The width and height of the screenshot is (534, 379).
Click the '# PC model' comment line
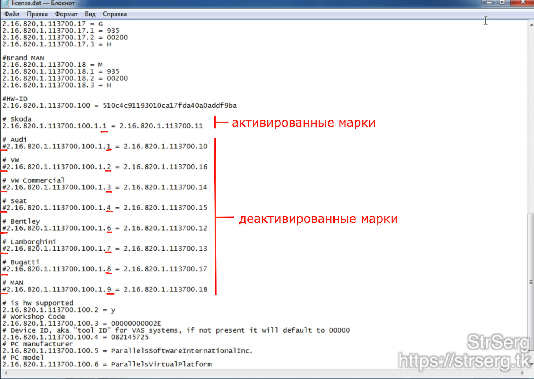(23, 358)
